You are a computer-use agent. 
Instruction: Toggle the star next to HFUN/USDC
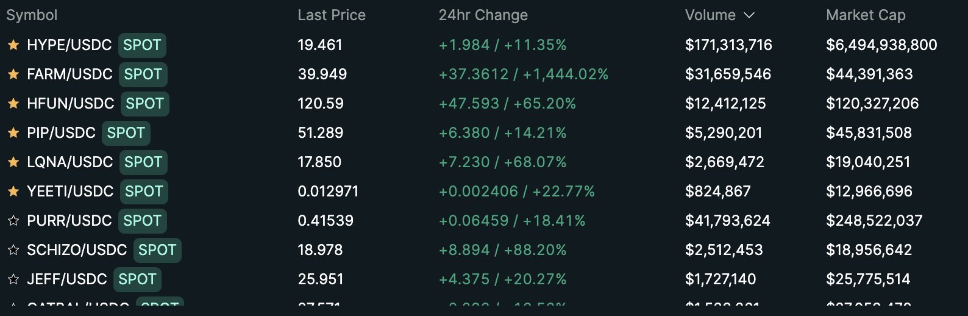[13, 103]
